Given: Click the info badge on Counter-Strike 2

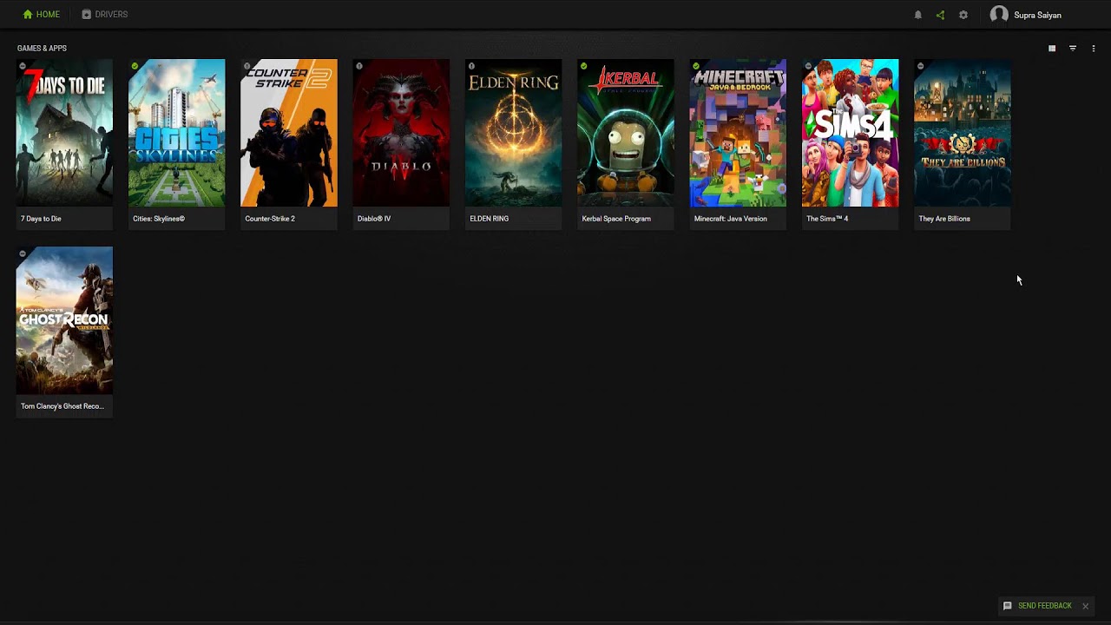Looking at the screenshot, I should 247,66.
